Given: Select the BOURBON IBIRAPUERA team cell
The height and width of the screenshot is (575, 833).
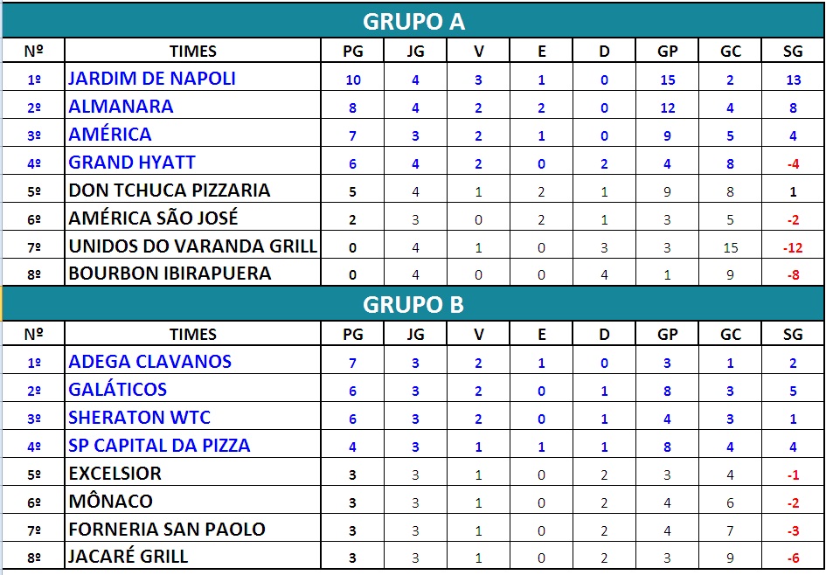Looking at the screenshot, I should pos(193,273).
